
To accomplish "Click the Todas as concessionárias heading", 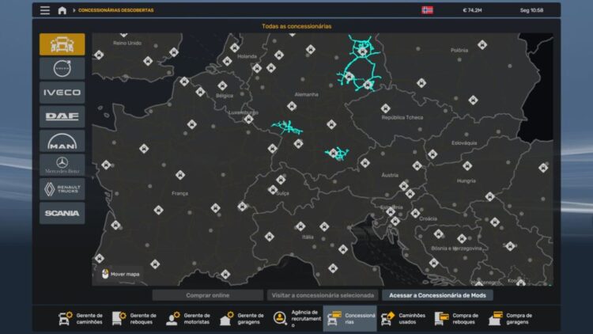I will (x=296, y=26).
